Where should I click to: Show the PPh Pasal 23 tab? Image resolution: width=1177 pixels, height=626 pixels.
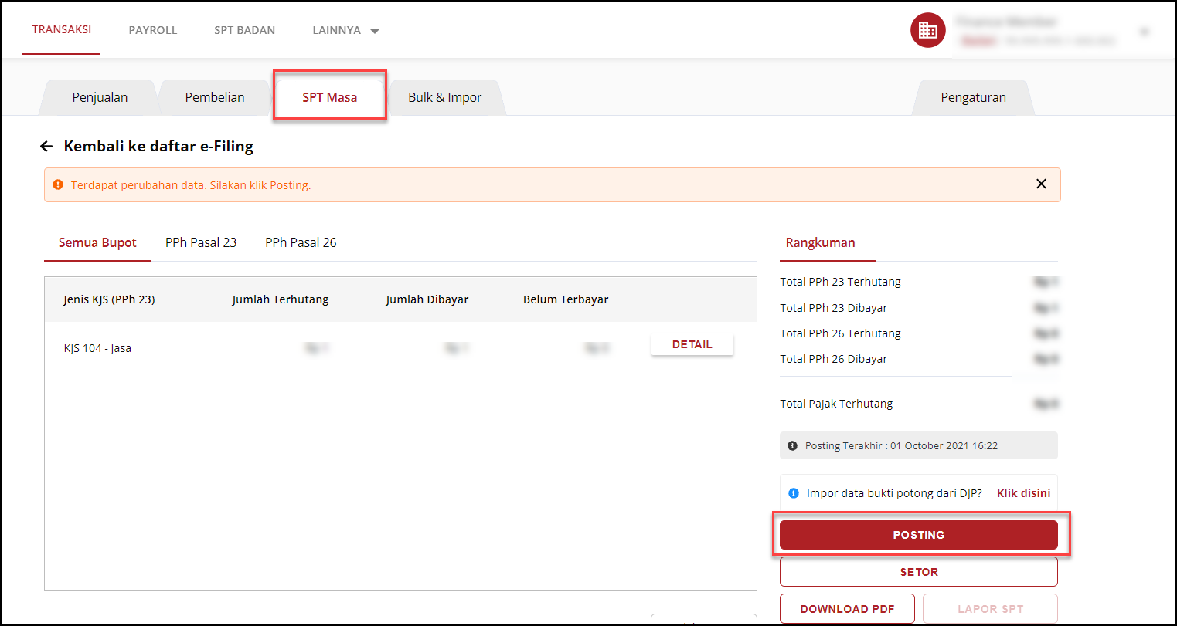[x=201, y=243]
